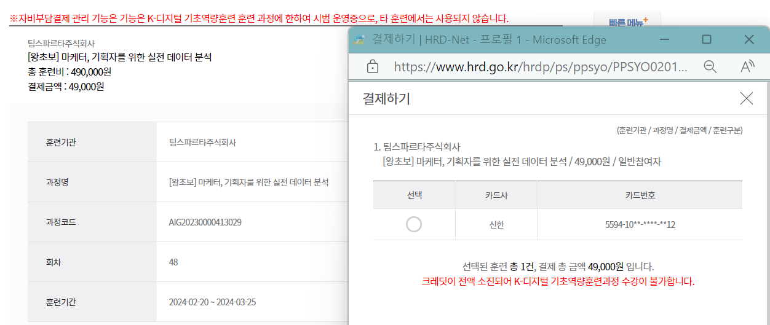Minimize the Edge payment window
Image resolution: width=770 pixels, height=325 pixels.
665,40
